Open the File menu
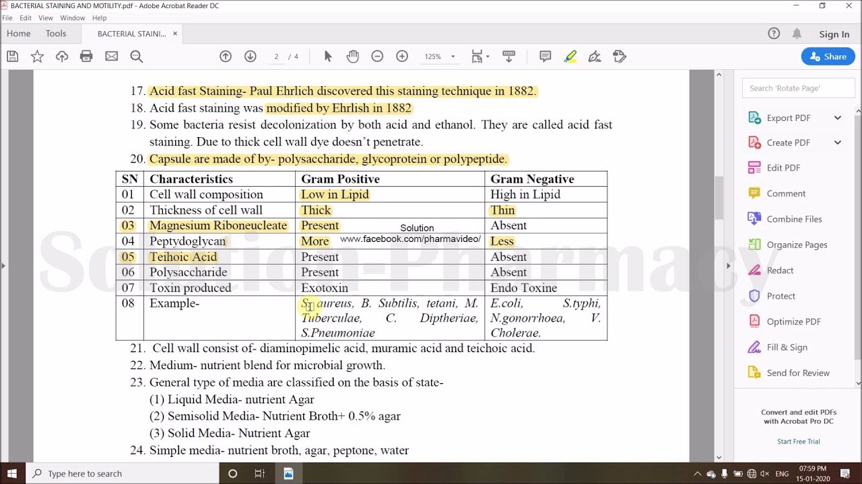Image resolution: width=862 pixels, height=484 pixels. pyautogui.click(x=7, y=18)
